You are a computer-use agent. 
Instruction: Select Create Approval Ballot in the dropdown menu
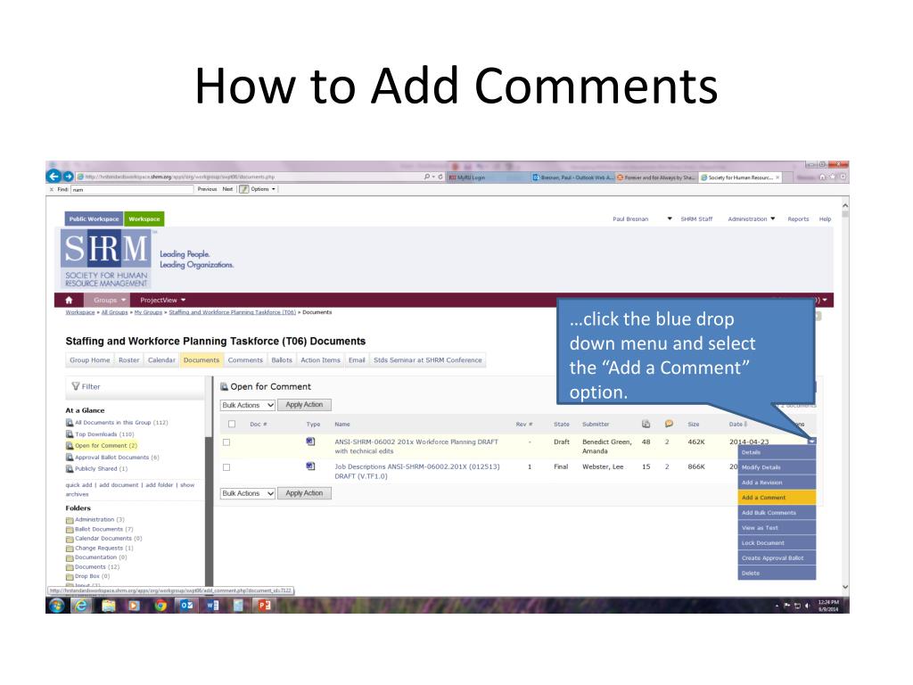tap(777, 558)
